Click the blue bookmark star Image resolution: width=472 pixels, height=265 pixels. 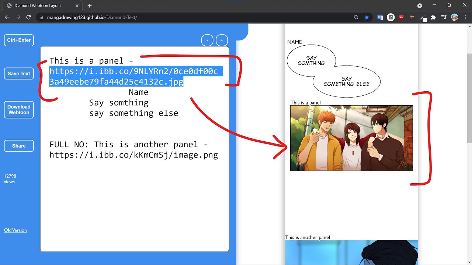(x=367, y=17)
